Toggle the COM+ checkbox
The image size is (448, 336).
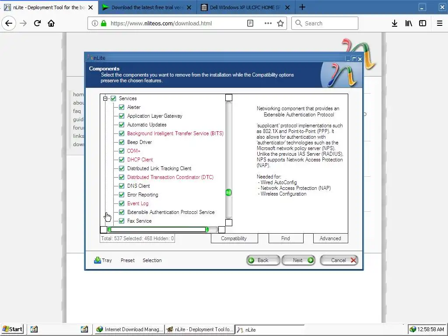click(x=122, y=151)
